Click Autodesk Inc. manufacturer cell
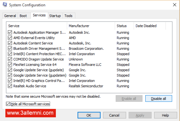 point(79,33)
